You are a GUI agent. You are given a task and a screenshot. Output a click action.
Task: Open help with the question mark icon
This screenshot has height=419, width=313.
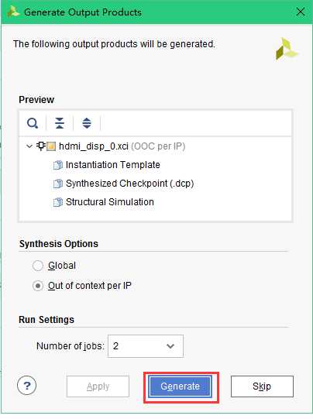(x=27, y=386)
